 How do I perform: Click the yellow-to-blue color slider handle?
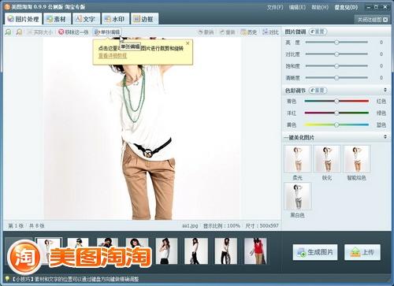336,124
